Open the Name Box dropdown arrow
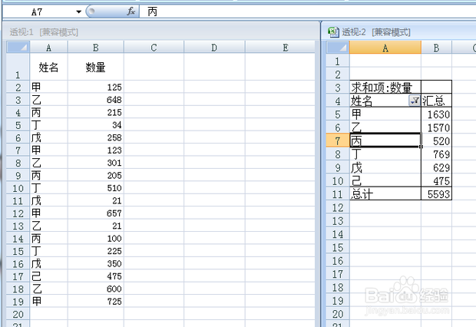This screenshot has width=476, height=327. coord(79,12)
